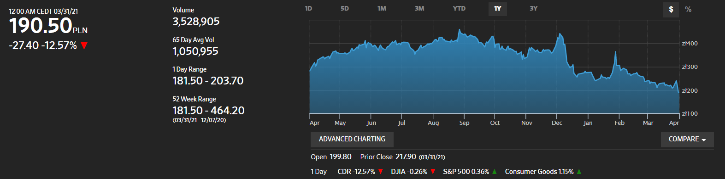Toggle chart to dollar price view
This screenshot has width=725, height=179.
pos(671,9)
